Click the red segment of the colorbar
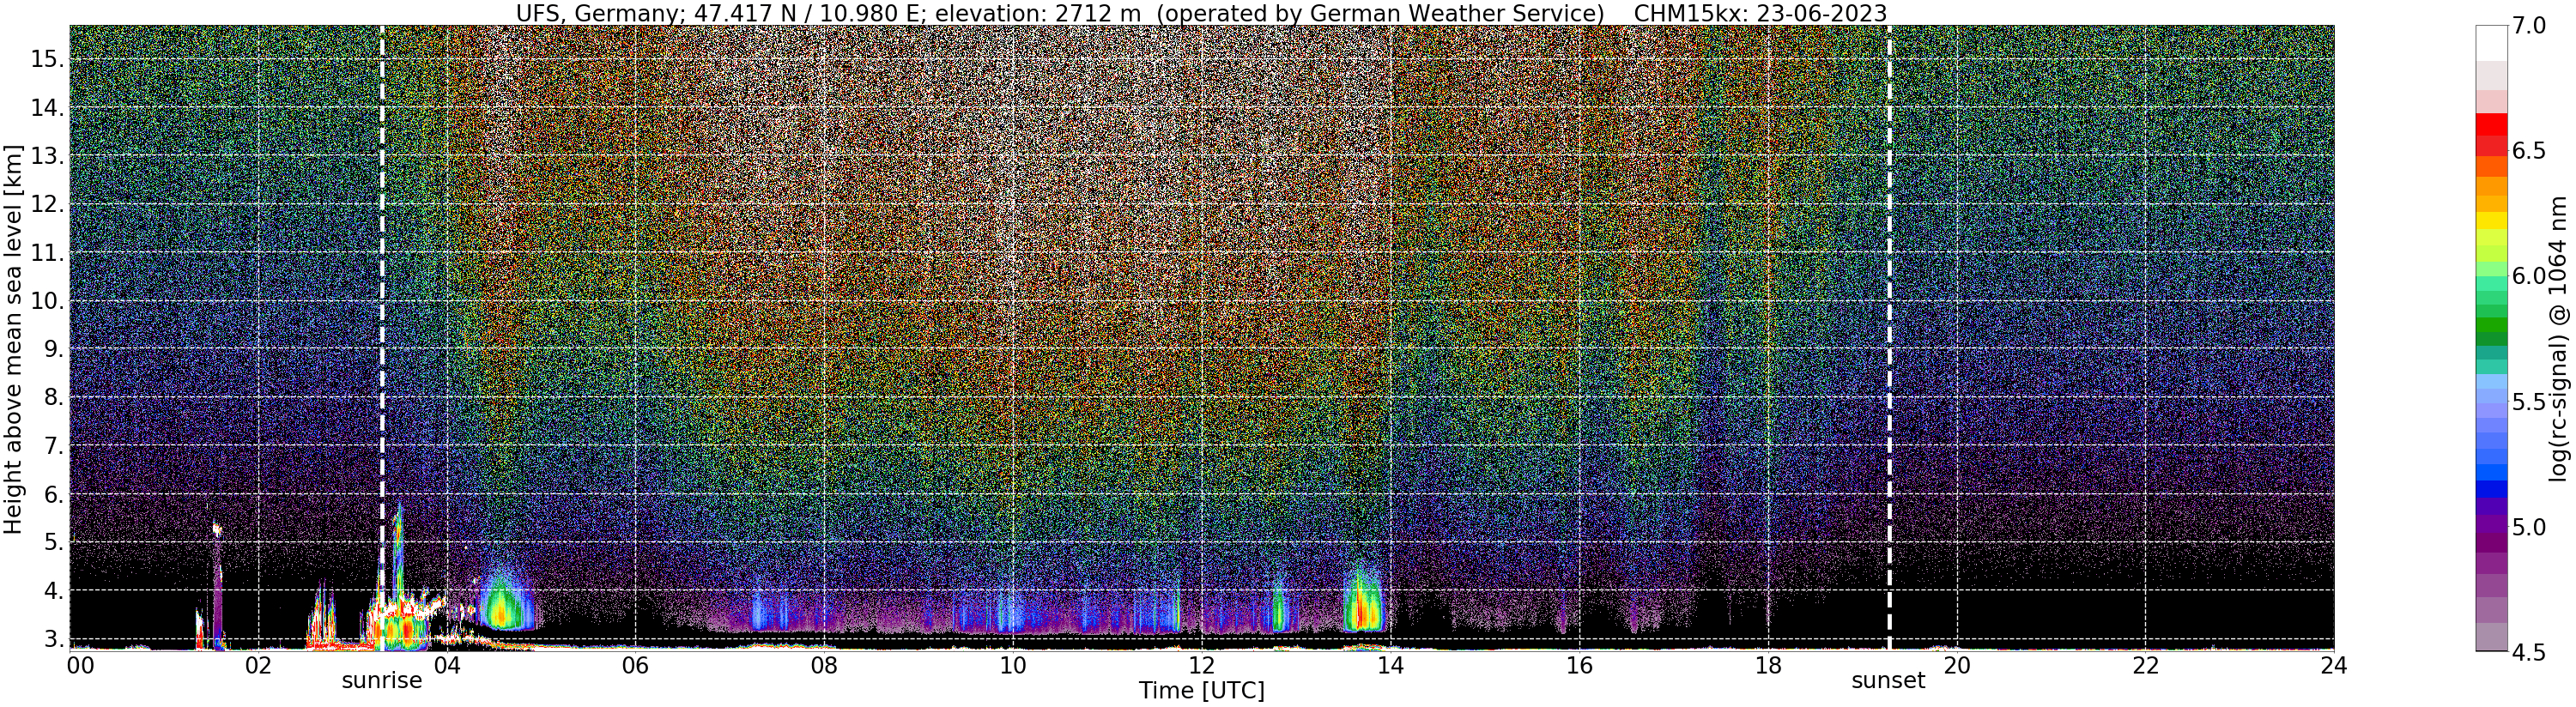 (x=2490, y=124)
